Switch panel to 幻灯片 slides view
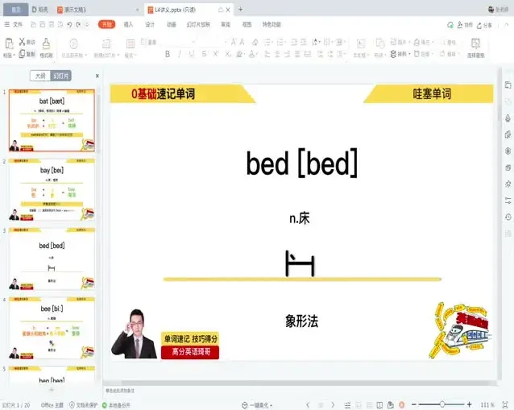514x410 pixels. tap(61, 76)
